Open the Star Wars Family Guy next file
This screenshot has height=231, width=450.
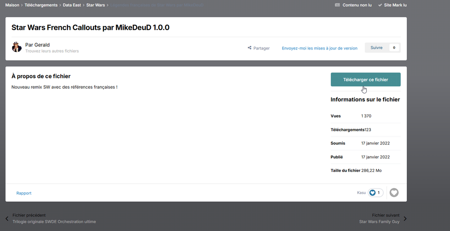[379, 222]
